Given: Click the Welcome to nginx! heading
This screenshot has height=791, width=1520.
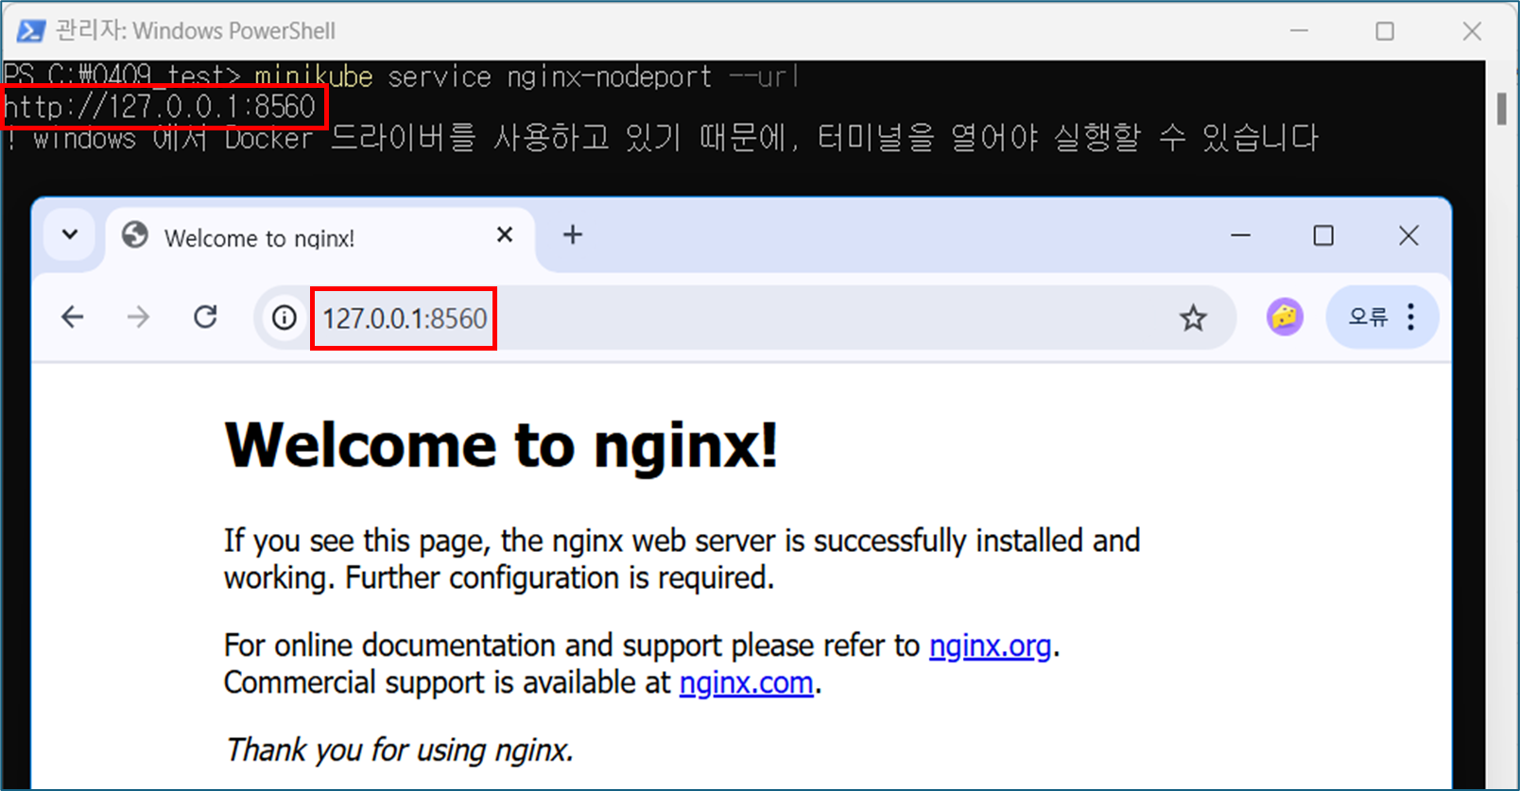Looking at the screenshot, I should pos(501,445).
